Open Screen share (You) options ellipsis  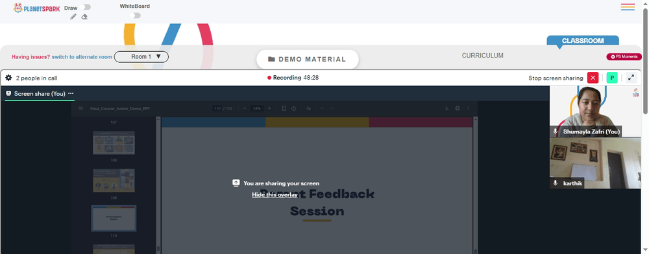71,93
